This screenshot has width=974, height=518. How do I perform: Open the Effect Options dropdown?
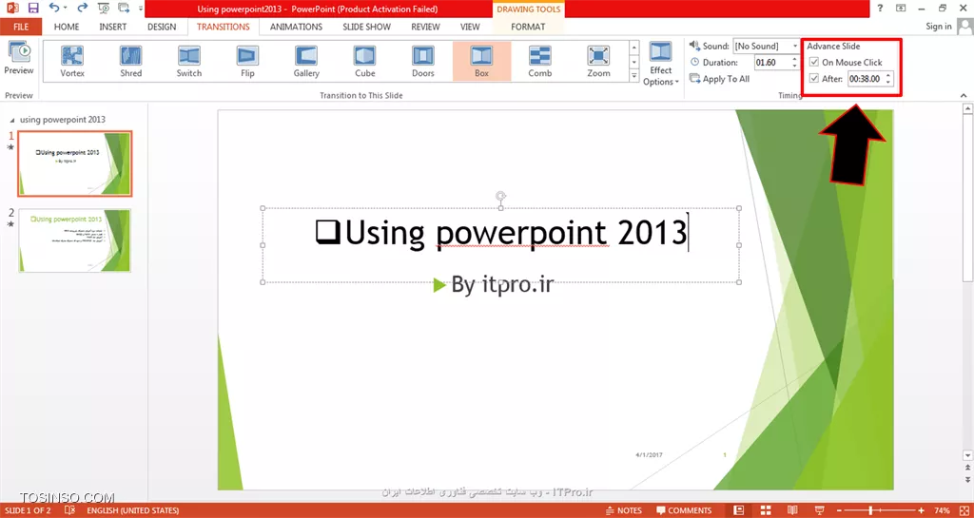661,64
